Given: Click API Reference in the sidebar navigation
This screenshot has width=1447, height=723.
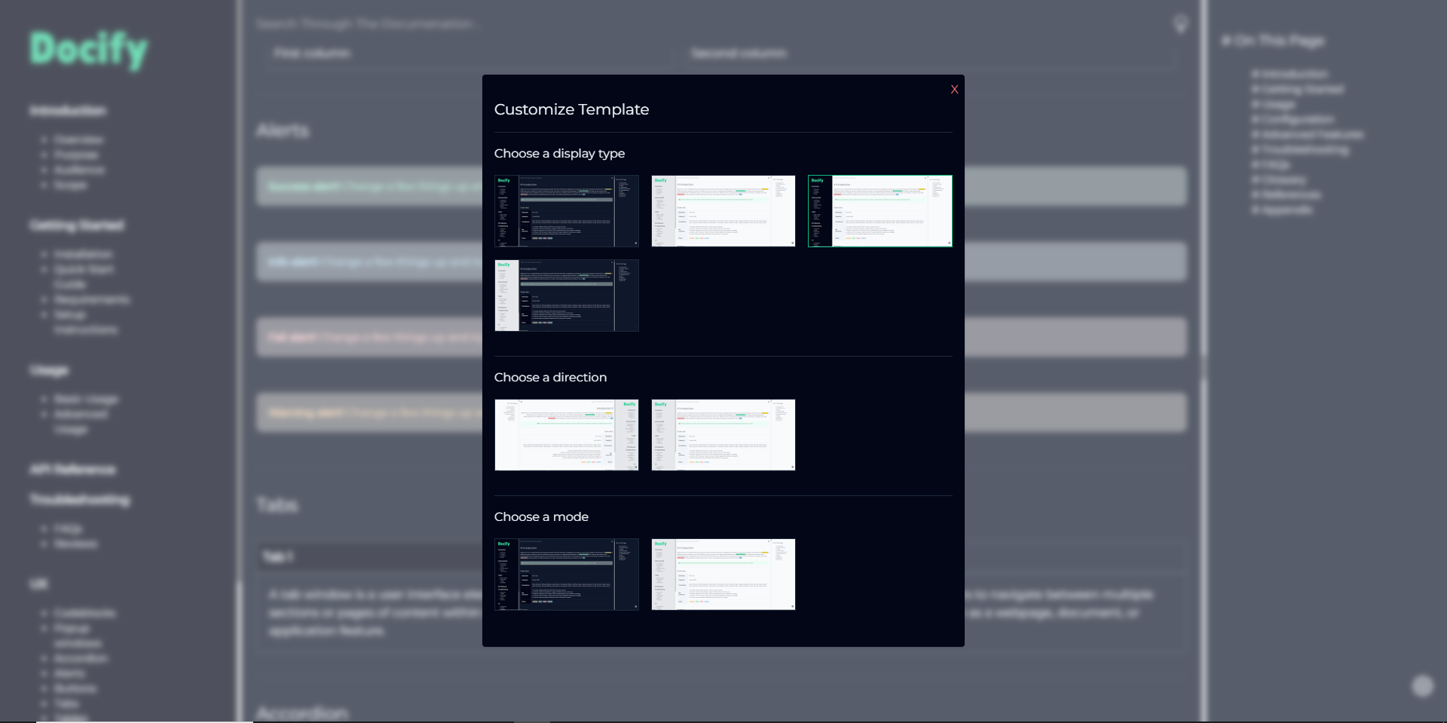Looking at the screenshot, I should (x=72, y=469).
